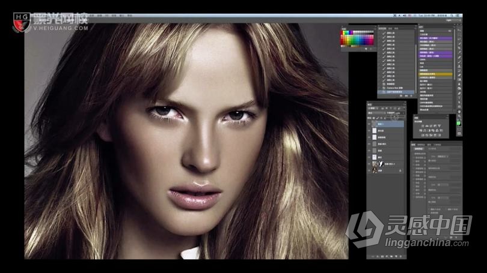Create a new layer icon in Layers panel

click(396, 257)
